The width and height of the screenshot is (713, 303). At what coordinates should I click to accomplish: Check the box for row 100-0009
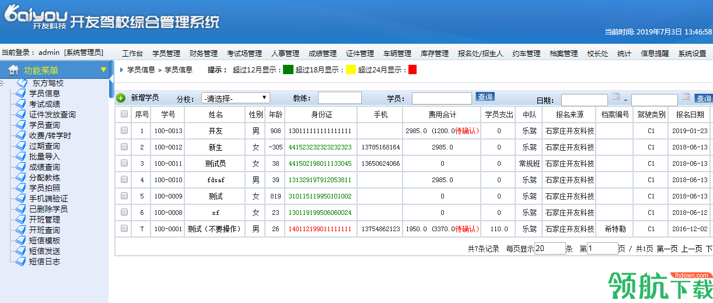pyautogui.click(x=124, y=196)
